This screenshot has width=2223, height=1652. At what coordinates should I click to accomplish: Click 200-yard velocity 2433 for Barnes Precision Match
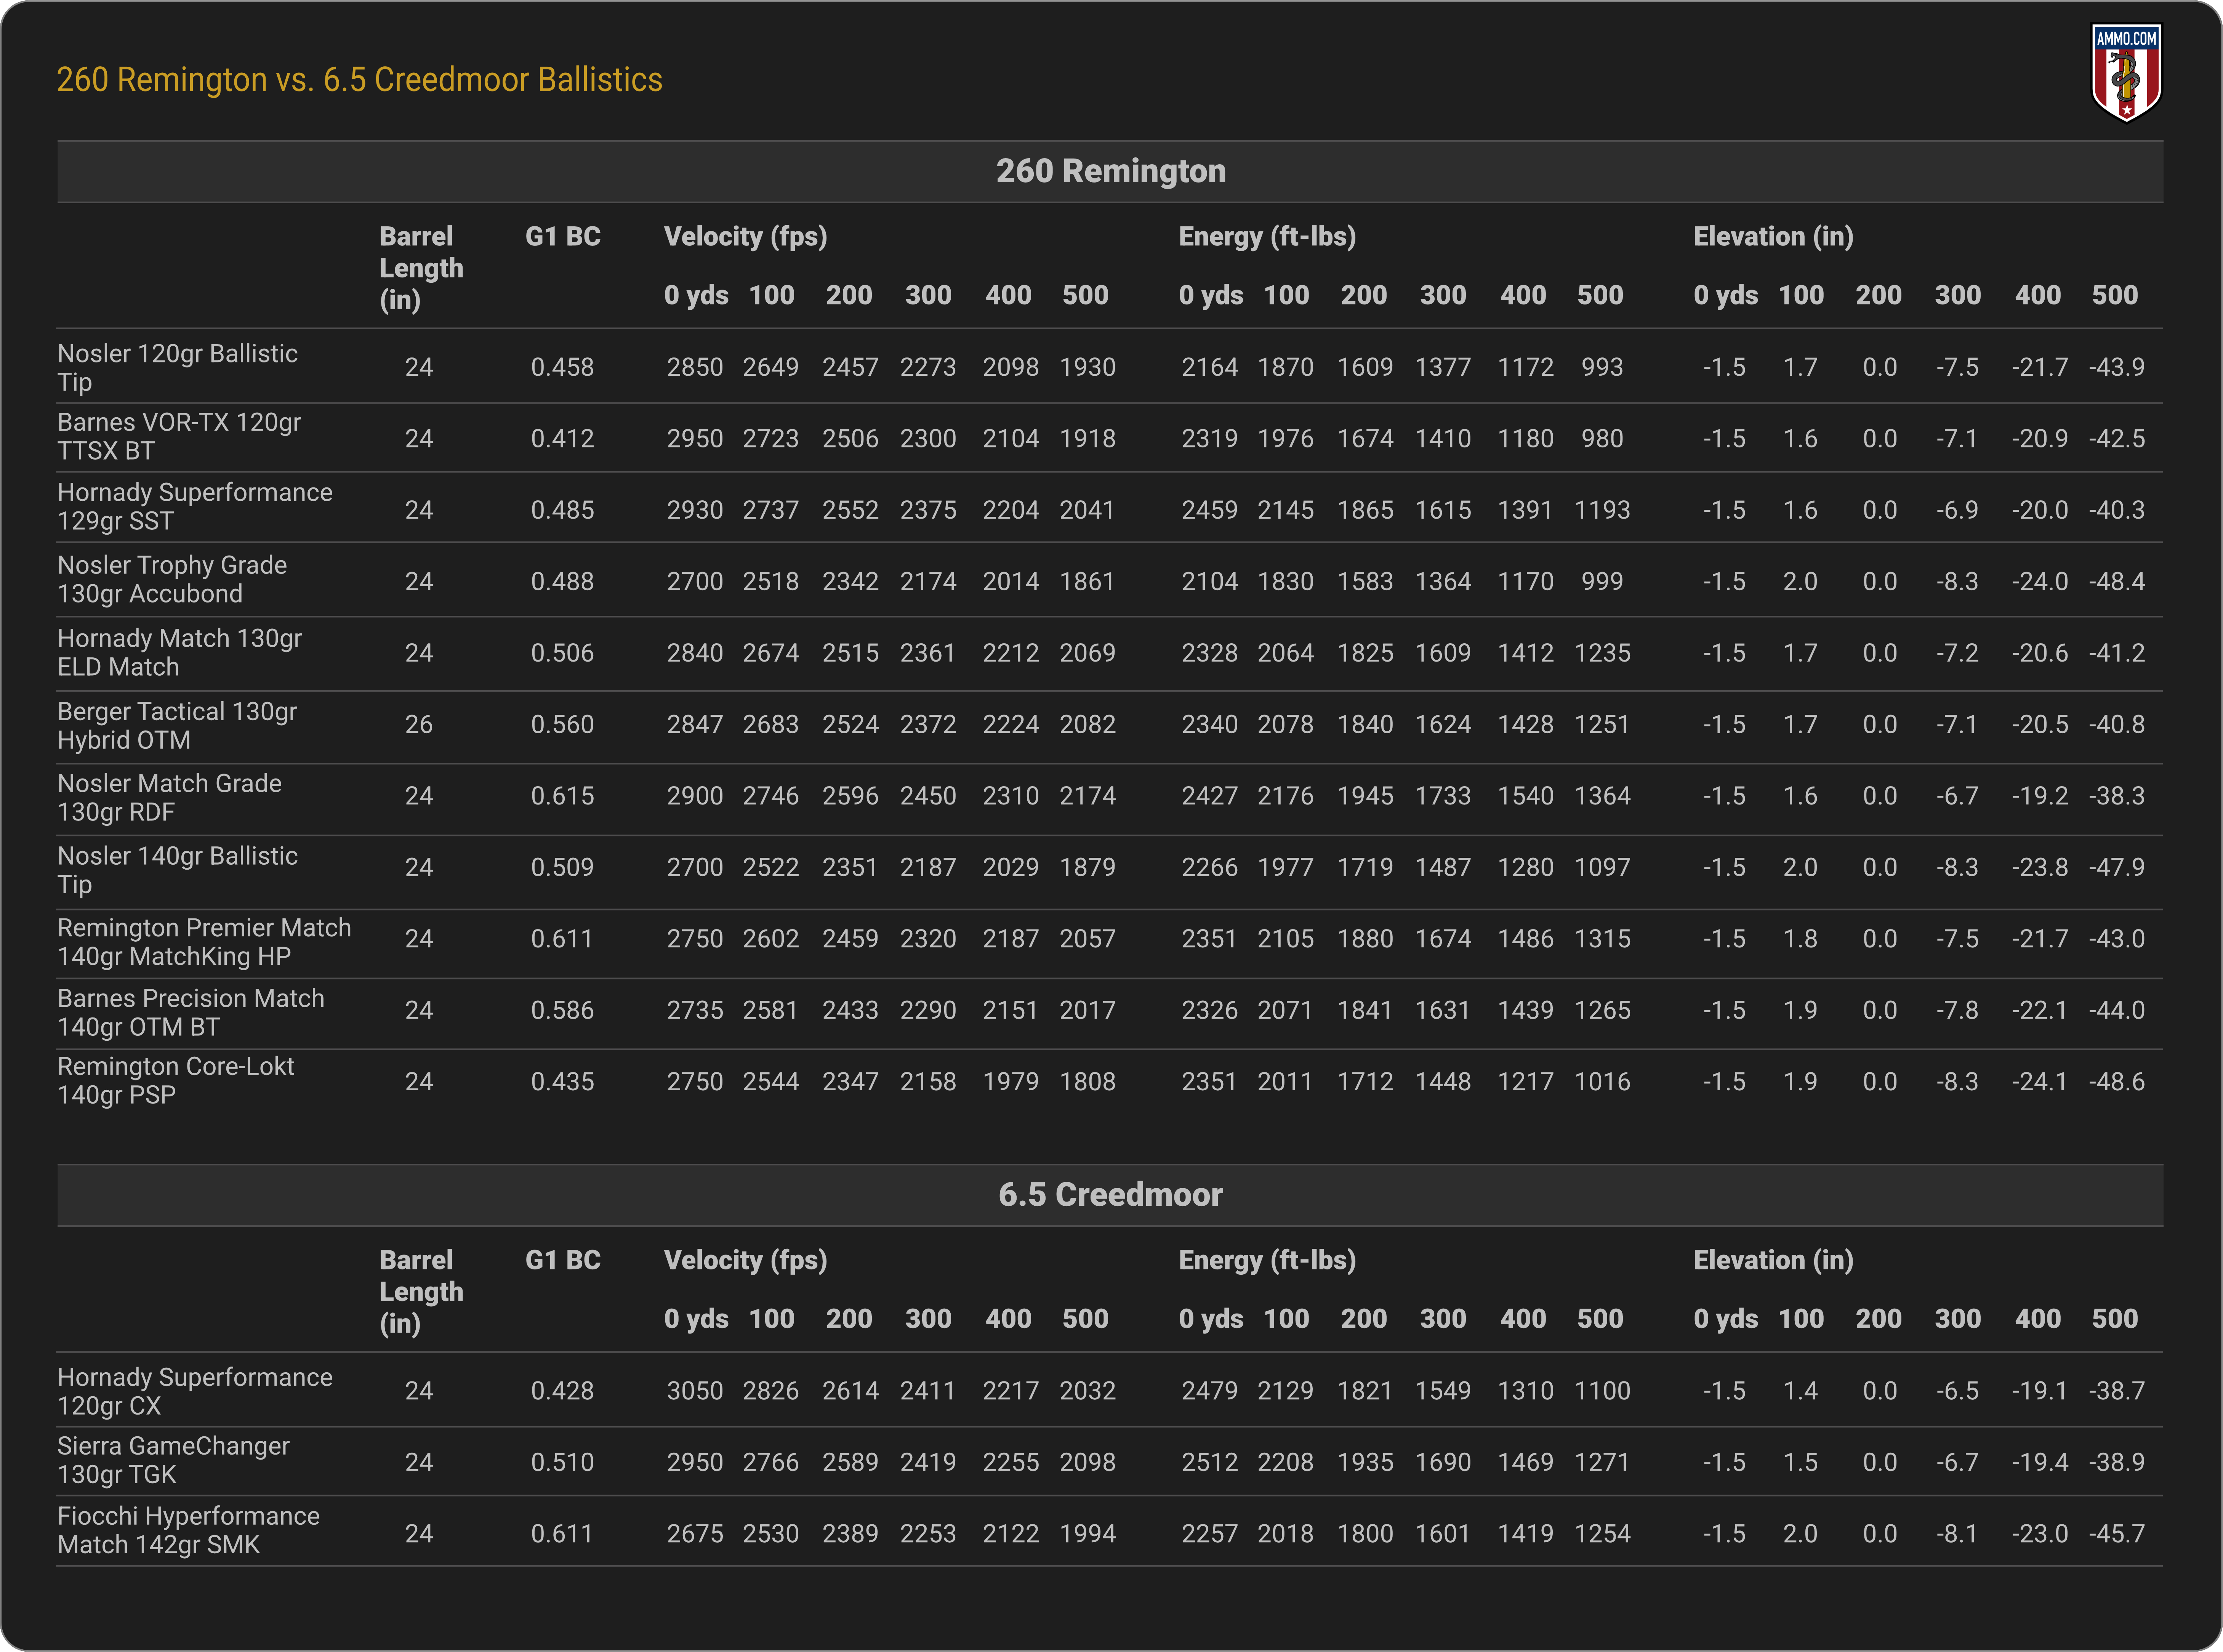[x=850, y=1011]
